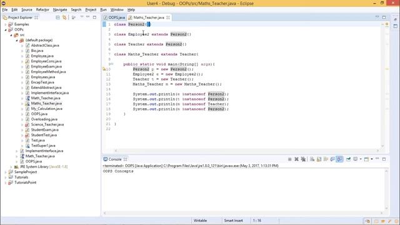Display selected console icon
Viewport: 400px width, 225px height.
tap(356, 159)
